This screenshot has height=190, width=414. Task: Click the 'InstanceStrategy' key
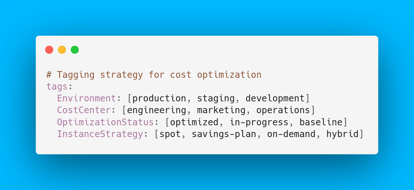[100, 134]
